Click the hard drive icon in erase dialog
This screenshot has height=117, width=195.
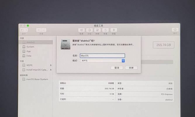coord(65,44)
